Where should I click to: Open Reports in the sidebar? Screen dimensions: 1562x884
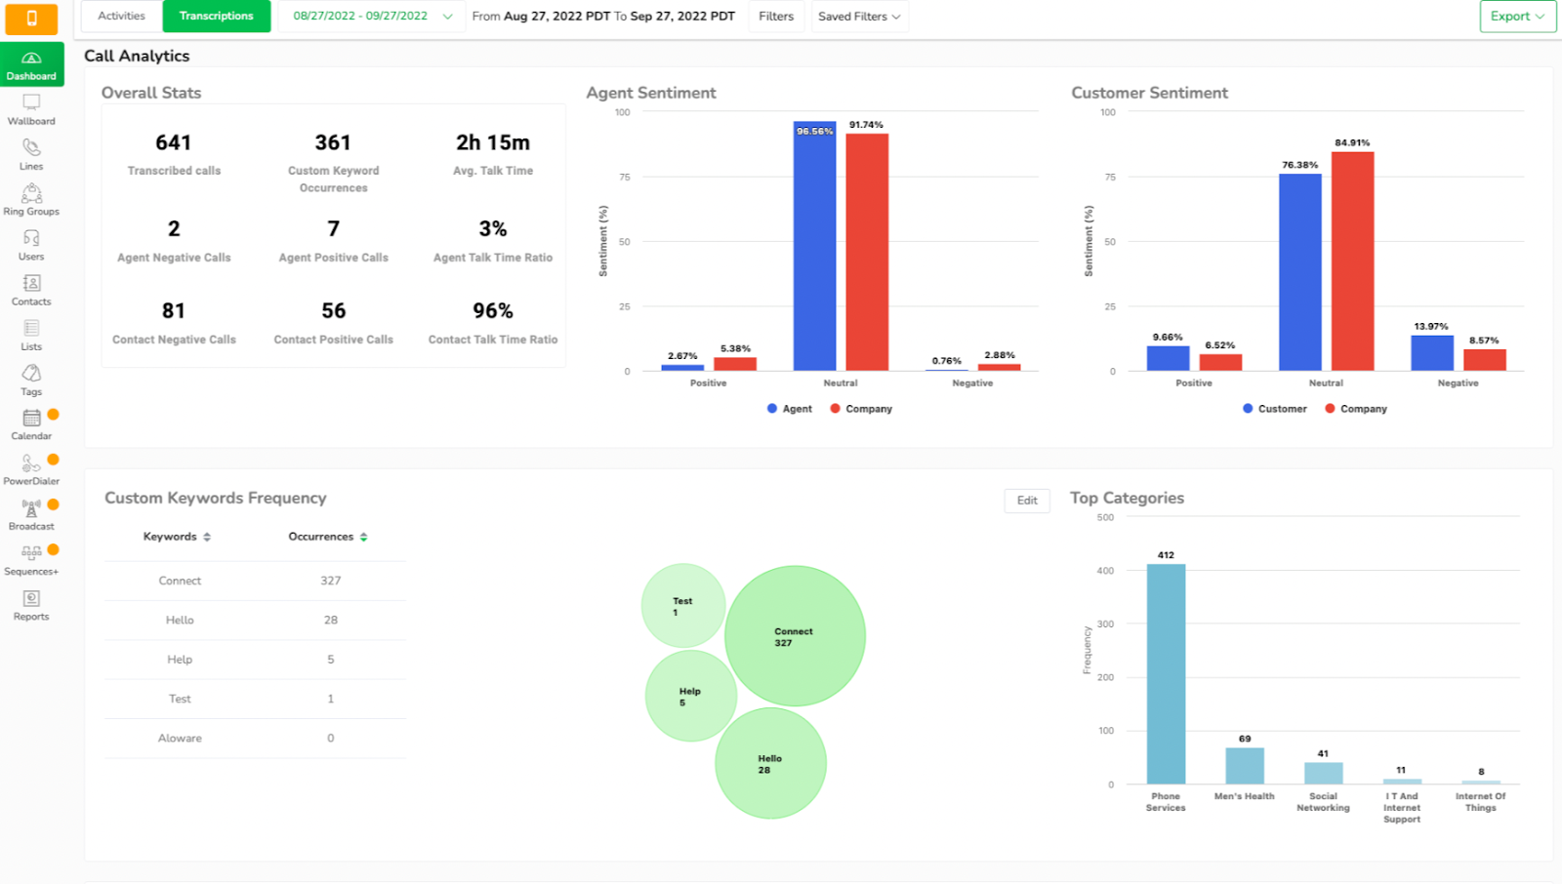pyautogui.click(x=31, y=605)
